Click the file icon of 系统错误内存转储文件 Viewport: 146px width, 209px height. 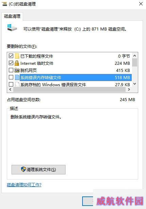click(17, 77)
